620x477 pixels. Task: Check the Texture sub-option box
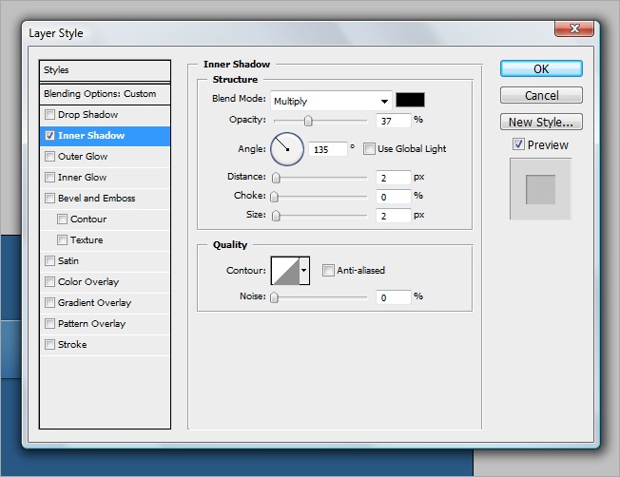coord(62,239)
